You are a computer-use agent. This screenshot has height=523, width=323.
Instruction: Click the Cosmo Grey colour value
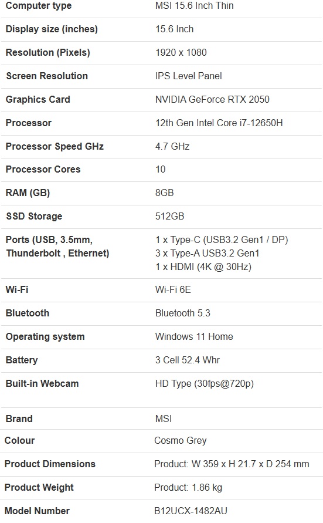pyautogui.click(x=181, y=441)
